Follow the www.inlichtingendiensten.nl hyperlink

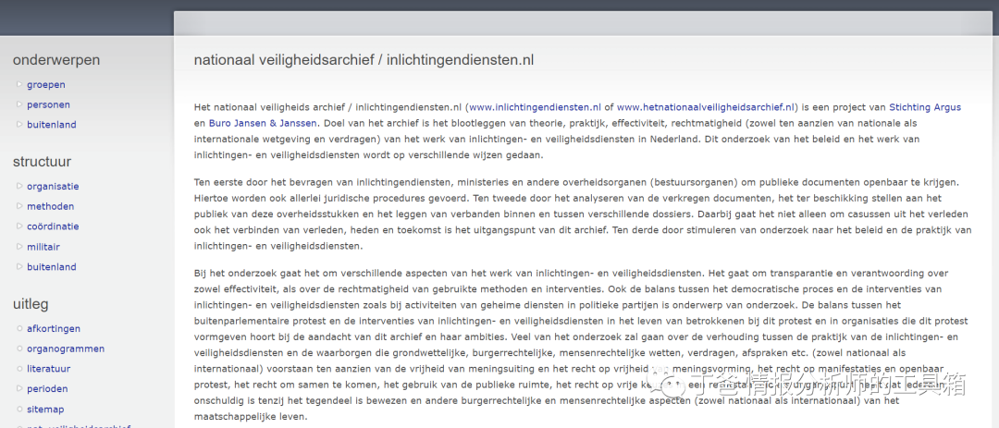536,107
